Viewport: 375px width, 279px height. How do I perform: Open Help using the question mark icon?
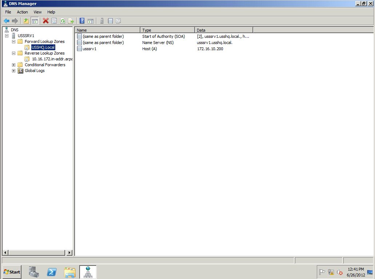pos(82,21)
